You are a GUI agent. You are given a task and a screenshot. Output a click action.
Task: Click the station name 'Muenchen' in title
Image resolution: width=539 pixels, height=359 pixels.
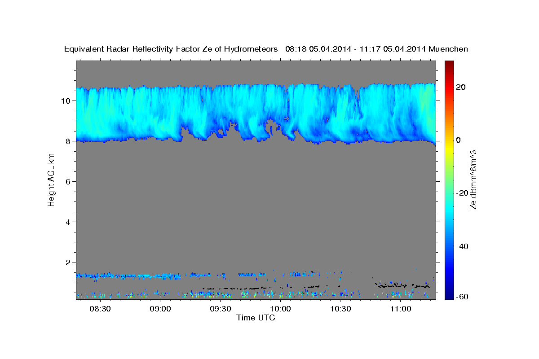[448, 49]
